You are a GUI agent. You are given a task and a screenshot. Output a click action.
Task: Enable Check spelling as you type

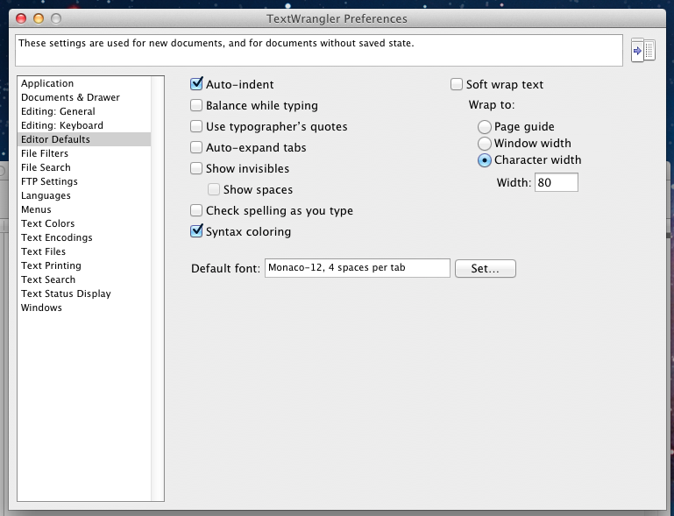pos(196,210)
